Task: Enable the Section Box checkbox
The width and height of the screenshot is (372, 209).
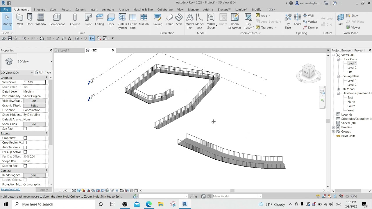Action: [x=25, y=166]
